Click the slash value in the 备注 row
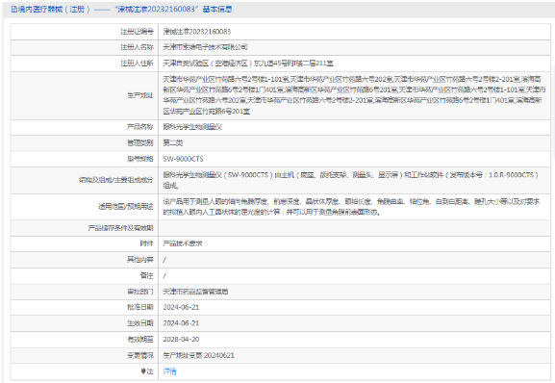This screenshot has height=383, width=555. pyautogui.click(x=164, y=276)
